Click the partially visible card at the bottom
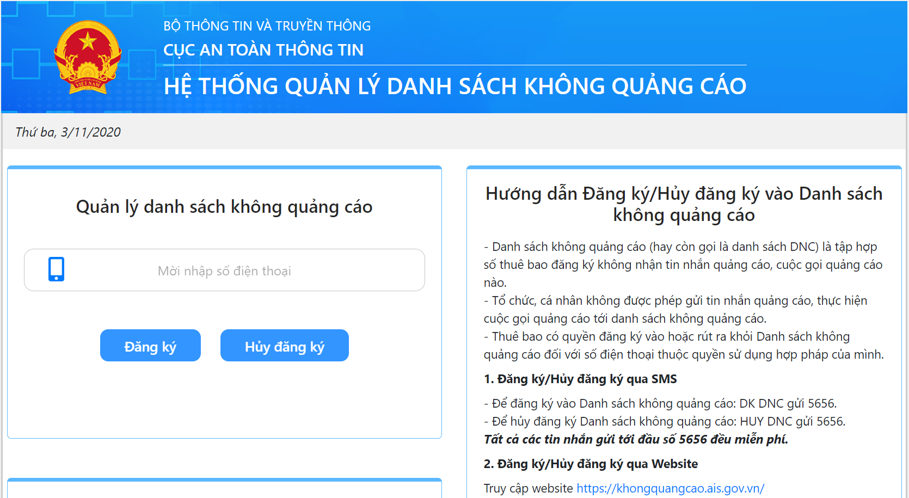909x498 pixels. pyautogui.click(x=224, y=489)
